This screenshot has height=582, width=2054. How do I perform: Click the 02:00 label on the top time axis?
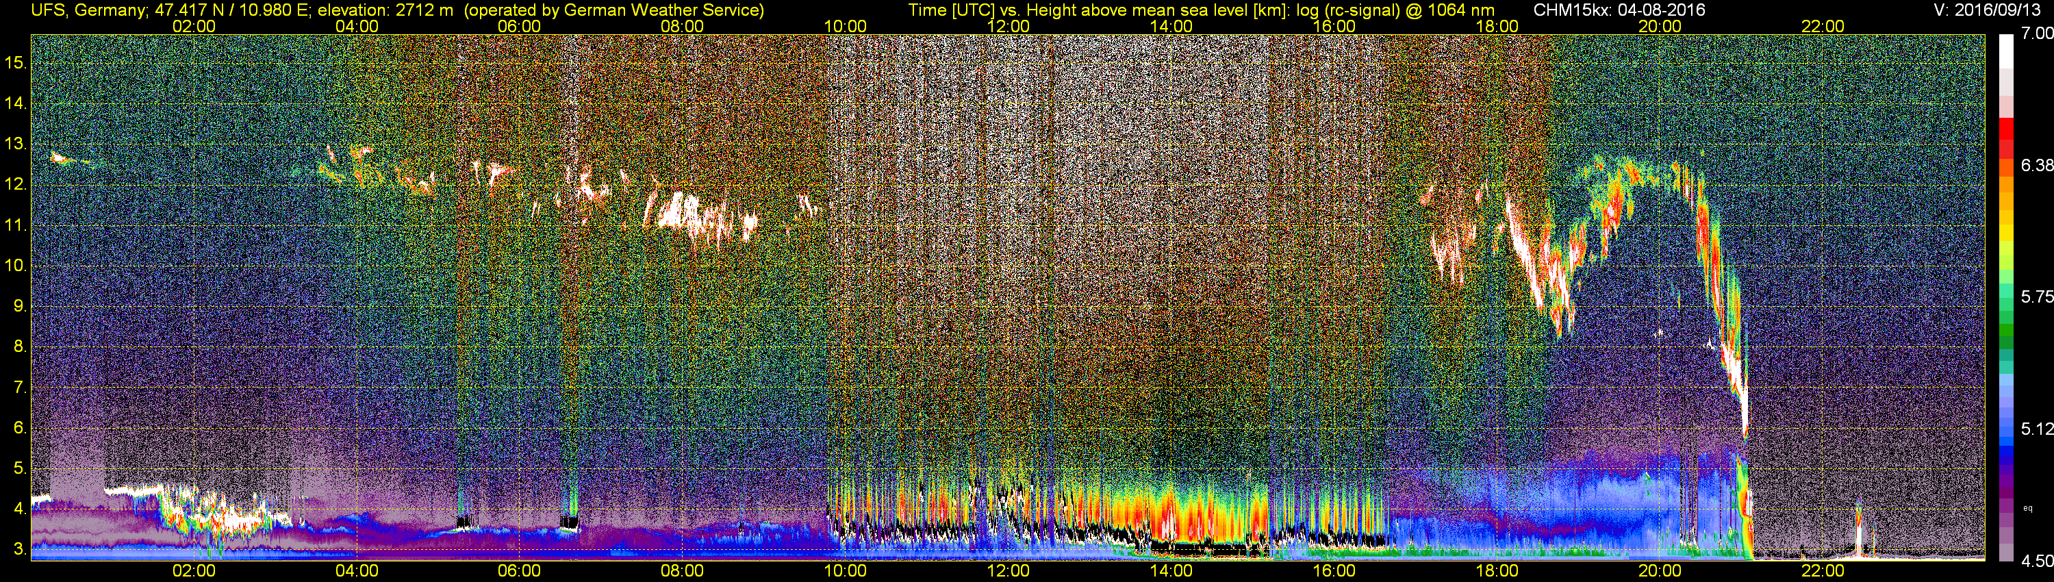194,26
